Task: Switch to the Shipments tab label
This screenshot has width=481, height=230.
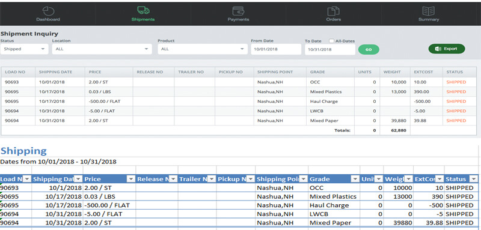Action: click(x=143, y=19)
